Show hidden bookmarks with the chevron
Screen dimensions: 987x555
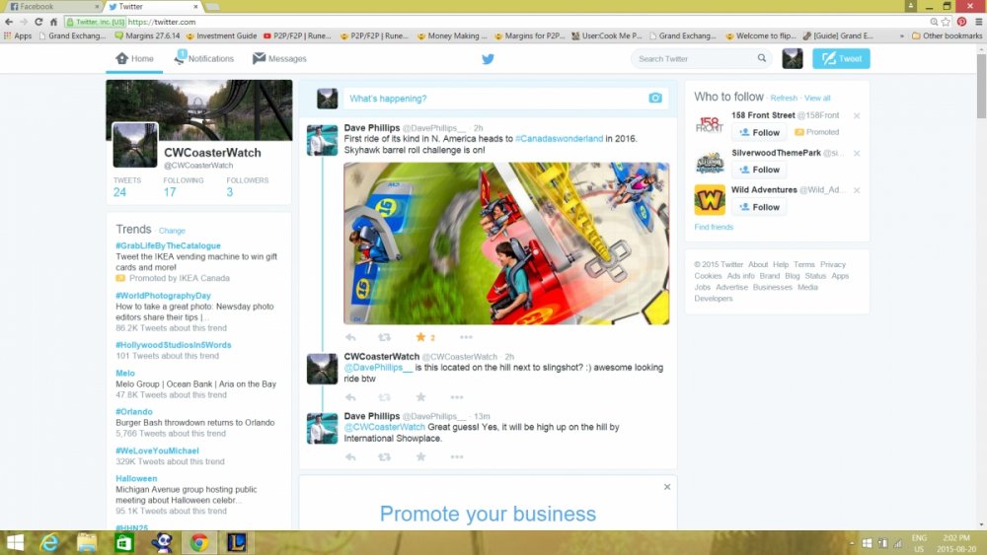[x=902, y=35]
